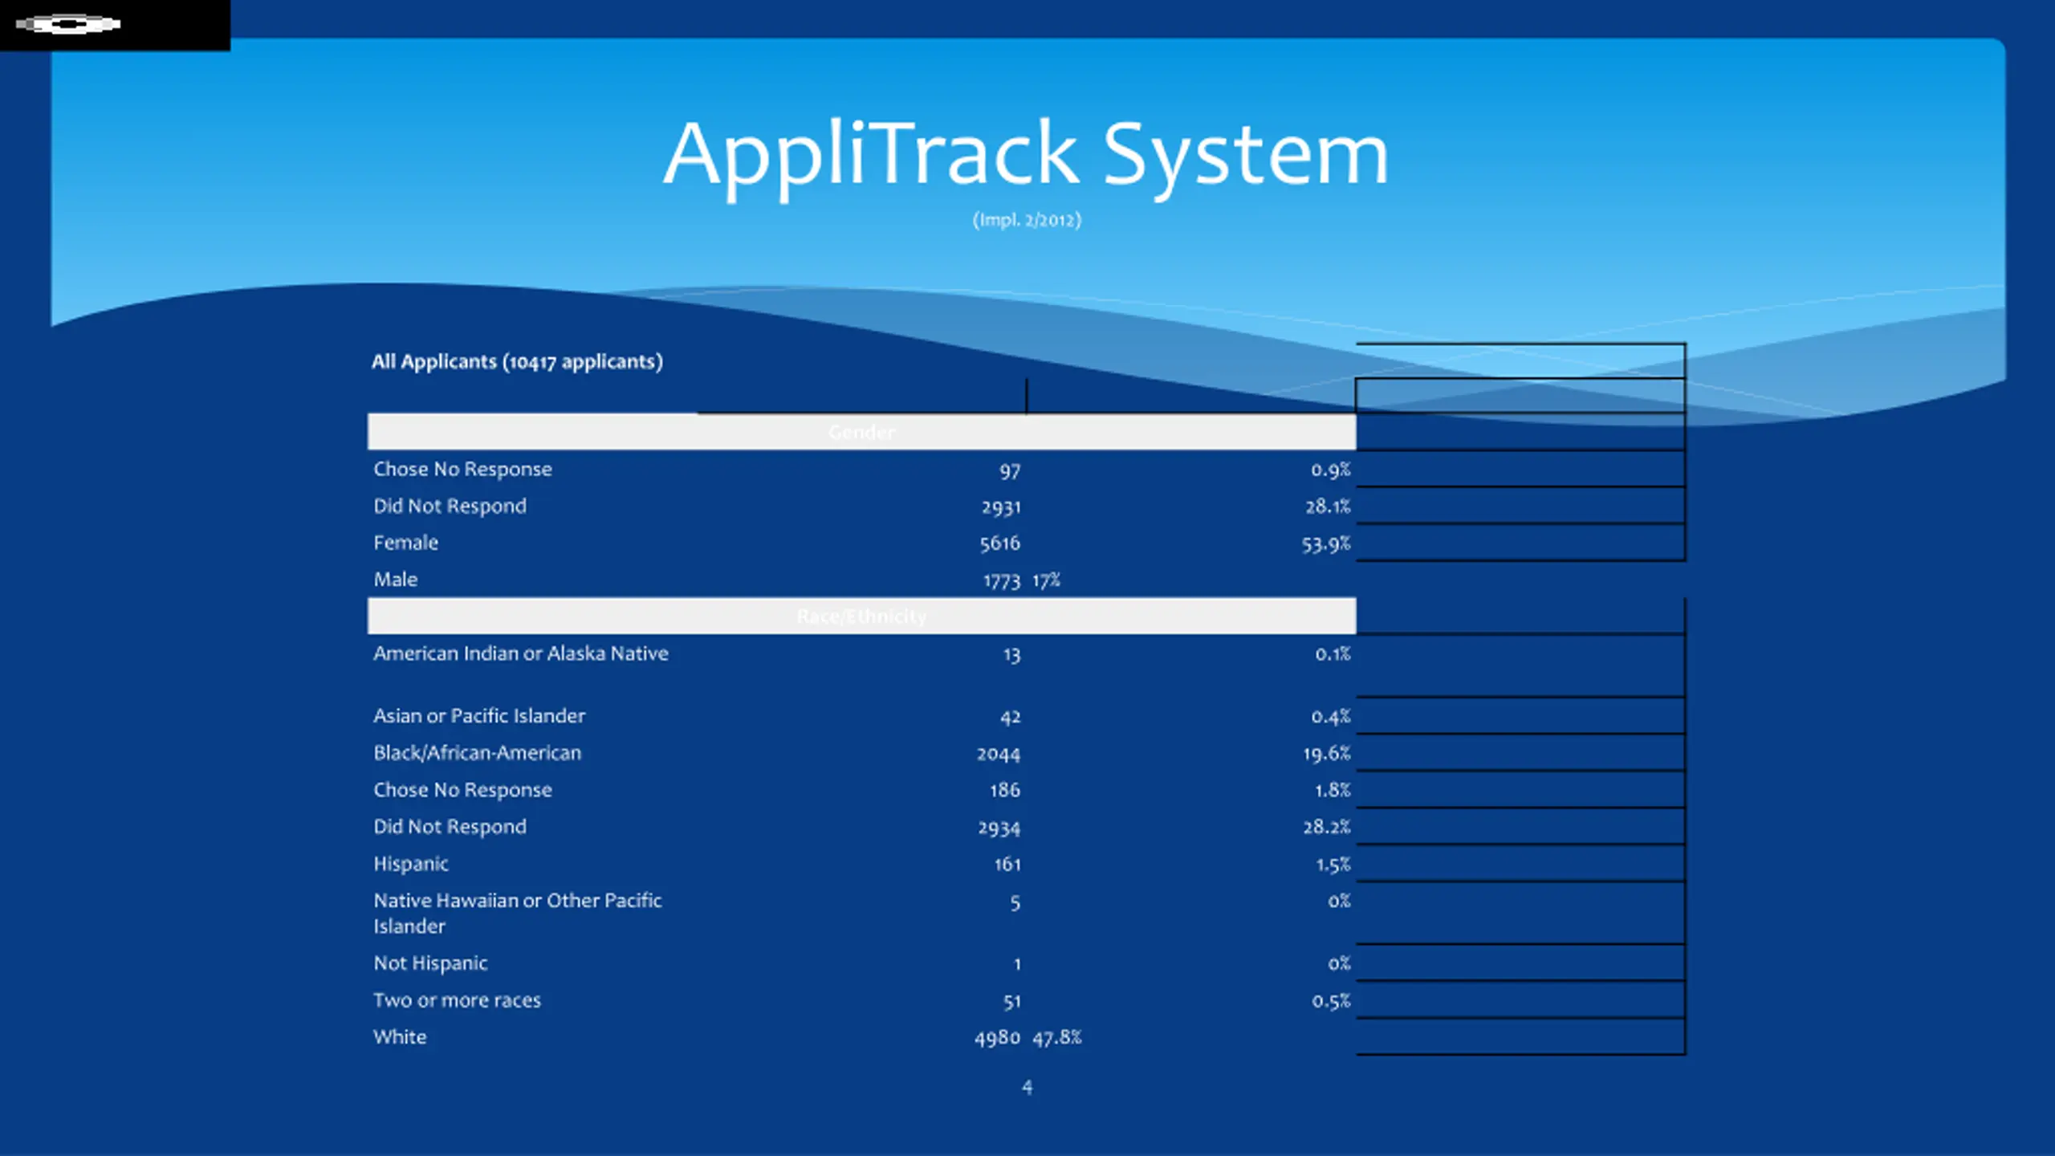Click the (Impl. 2/2012) subtitle
This screenshot has width=2055, height=1156.
(x=1027, y=220)
